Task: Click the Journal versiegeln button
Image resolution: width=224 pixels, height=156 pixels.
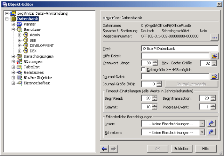Action: (191, 84)
